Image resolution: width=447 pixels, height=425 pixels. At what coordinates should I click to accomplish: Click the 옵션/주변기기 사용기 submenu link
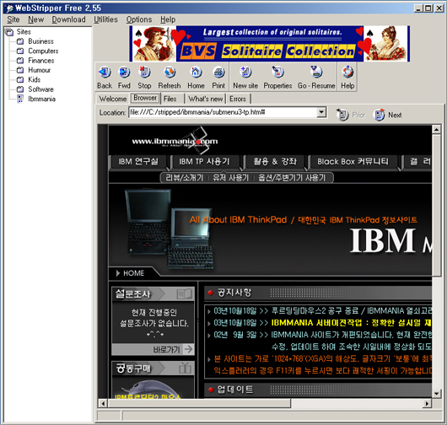tap(292, 178)
